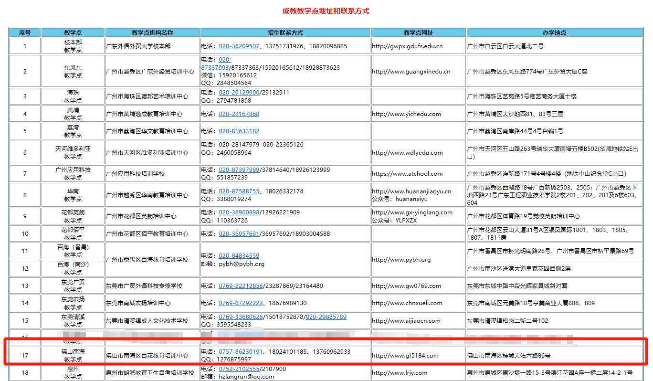Select phone link 020-87397999
Viewport: 653px width, 381px height.
click(x=239, y=170)
